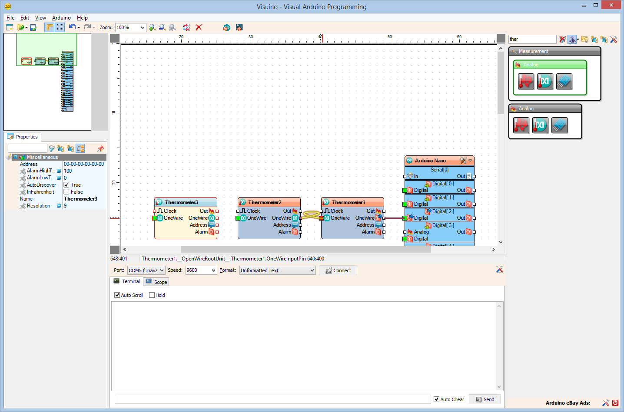624x412 pixels.
Task: Toggle the Auto Scroll checkbox
Action: coord(117,295)
